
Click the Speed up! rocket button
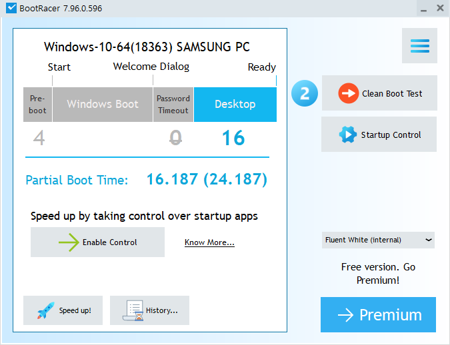coord(63,310)
